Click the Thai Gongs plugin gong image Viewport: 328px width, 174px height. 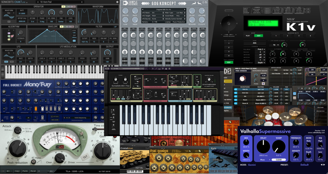pos(179,164)
